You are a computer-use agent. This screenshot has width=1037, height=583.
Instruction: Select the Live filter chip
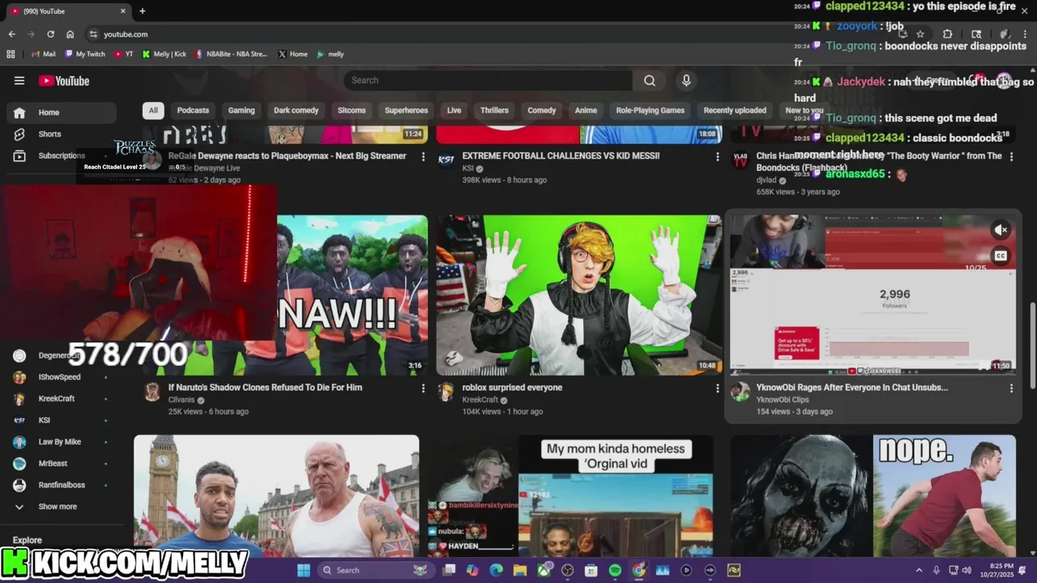point(454,110)
